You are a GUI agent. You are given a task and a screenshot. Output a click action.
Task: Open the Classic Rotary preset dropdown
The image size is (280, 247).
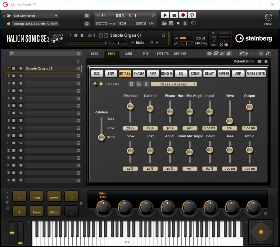coord(174,84)
